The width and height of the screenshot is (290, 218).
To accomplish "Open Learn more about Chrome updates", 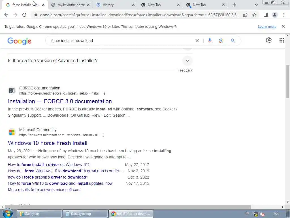I will [267, 26].
